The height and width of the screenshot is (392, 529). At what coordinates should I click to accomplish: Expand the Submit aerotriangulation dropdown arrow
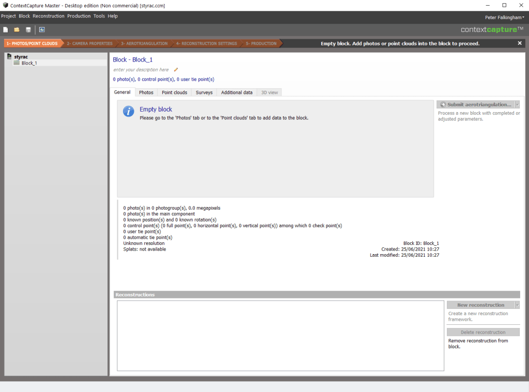coord(517,105)
